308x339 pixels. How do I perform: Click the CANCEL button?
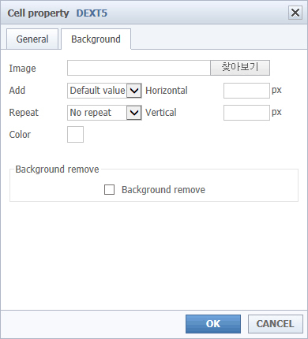(x=275, y=324)
